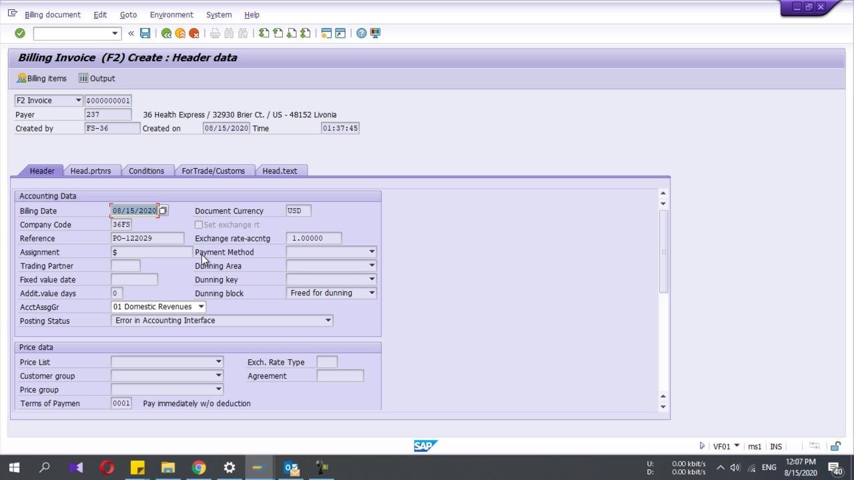Screen dimensions: 854x480
Task: Click the Last Page navigation icon
Action: (x=306, y=33)
